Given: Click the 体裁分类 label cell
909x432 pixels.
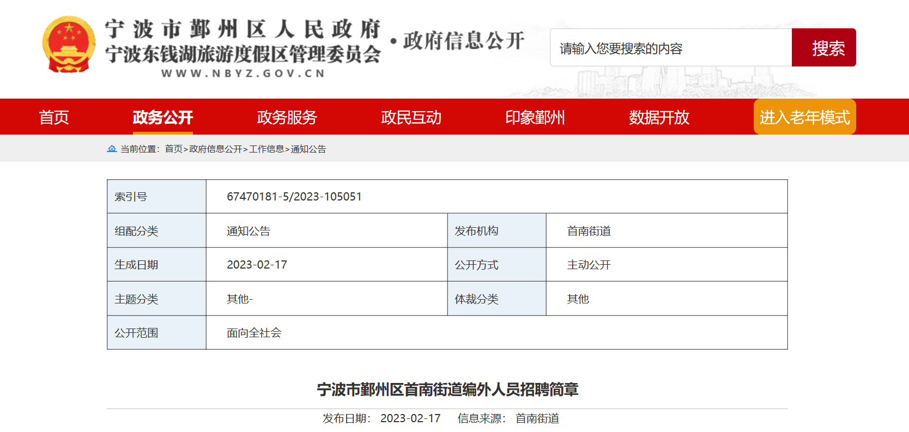Looking at the screenshot, I should tap(497, 299).
